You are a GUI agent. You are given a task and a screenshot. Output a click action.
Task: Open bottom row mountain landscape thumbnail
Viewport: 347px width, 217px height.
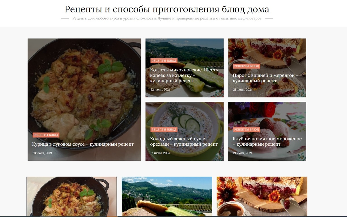[167, 196]
